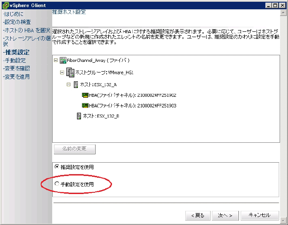Image resolution: width=288 pixels, height=225 pixels.
Task: Click the scrollbar up arrow
Action: 283,13
